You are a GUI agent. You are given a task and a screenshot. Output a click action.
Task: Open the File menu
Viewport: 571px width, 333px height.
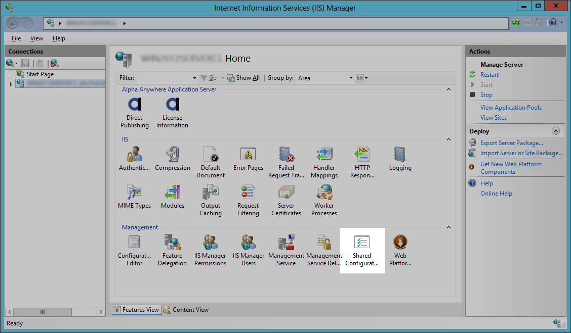[16, 38]
